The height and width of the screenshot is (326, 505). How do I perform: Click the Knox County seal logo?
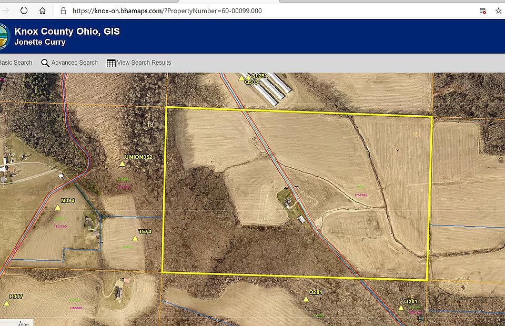coord(5,36)
